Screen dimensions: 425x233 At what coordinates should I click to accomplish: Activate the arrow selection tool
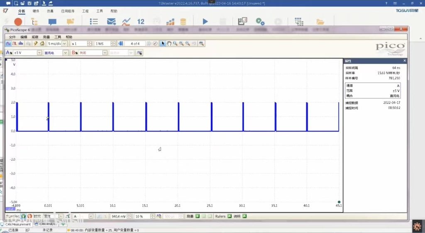pos(163,44)
